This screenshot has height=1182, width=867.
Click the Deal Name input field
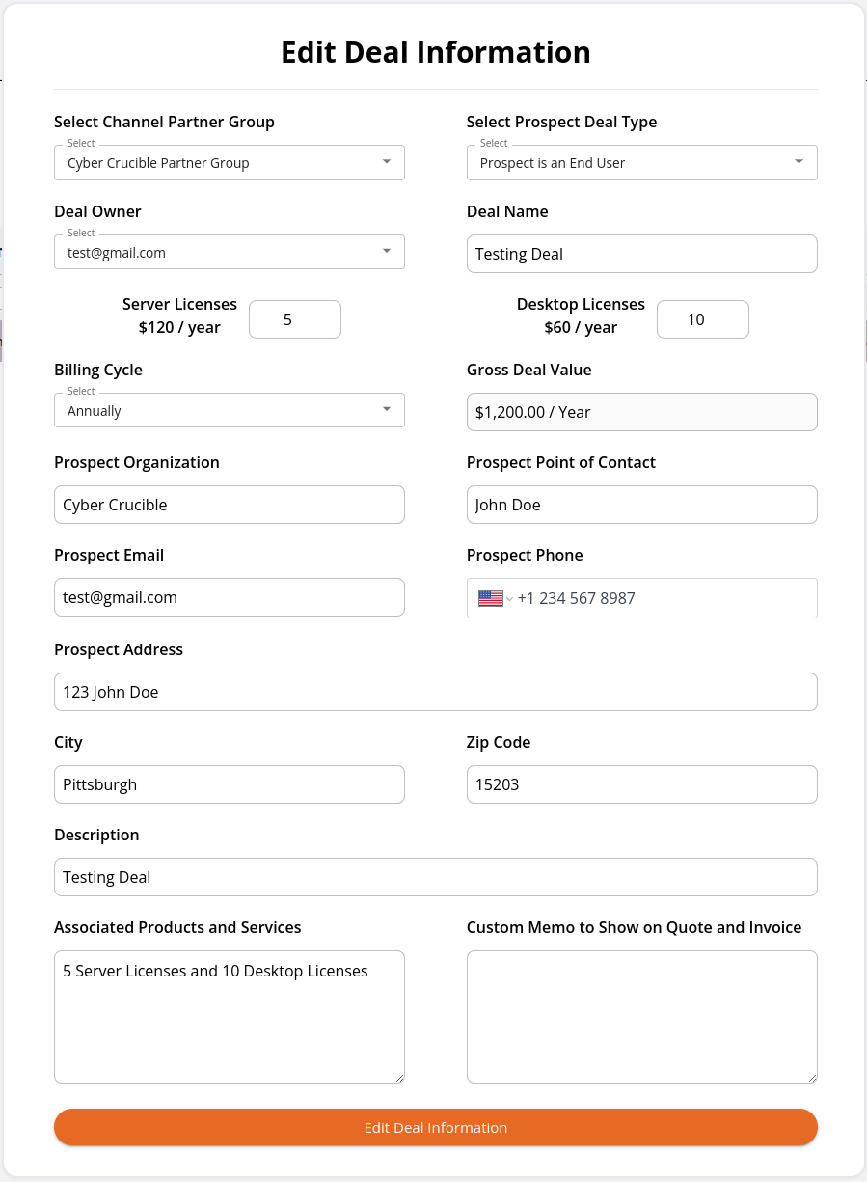pyautogui.click(x=642, y=254)
